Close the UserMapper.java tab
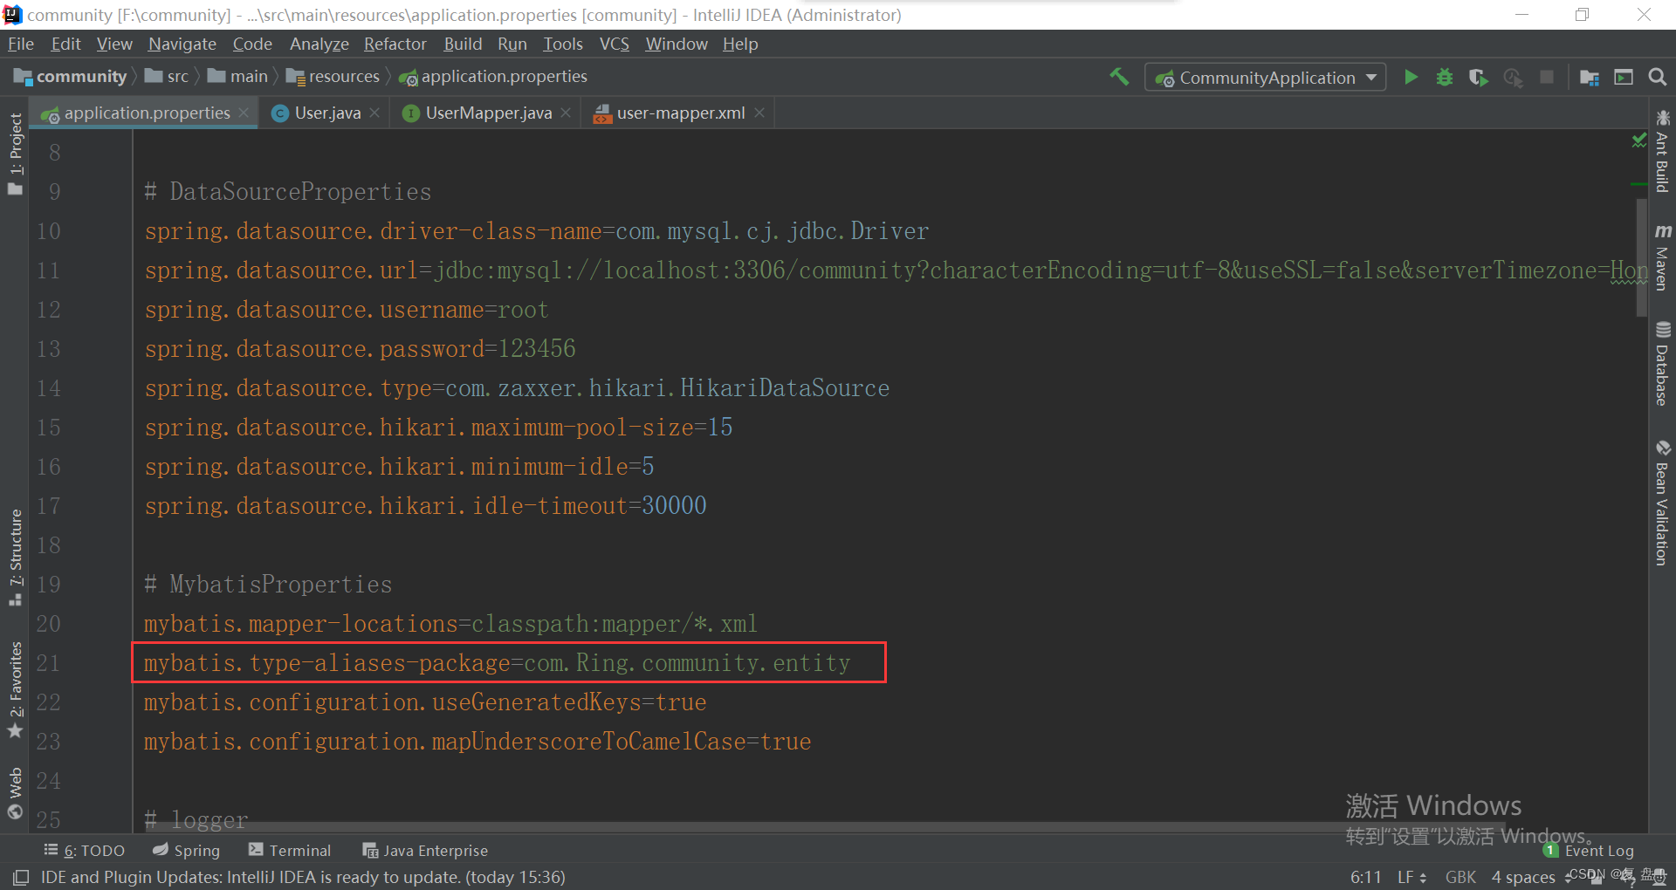This screenshot has height=890, width=1676. 566,113
